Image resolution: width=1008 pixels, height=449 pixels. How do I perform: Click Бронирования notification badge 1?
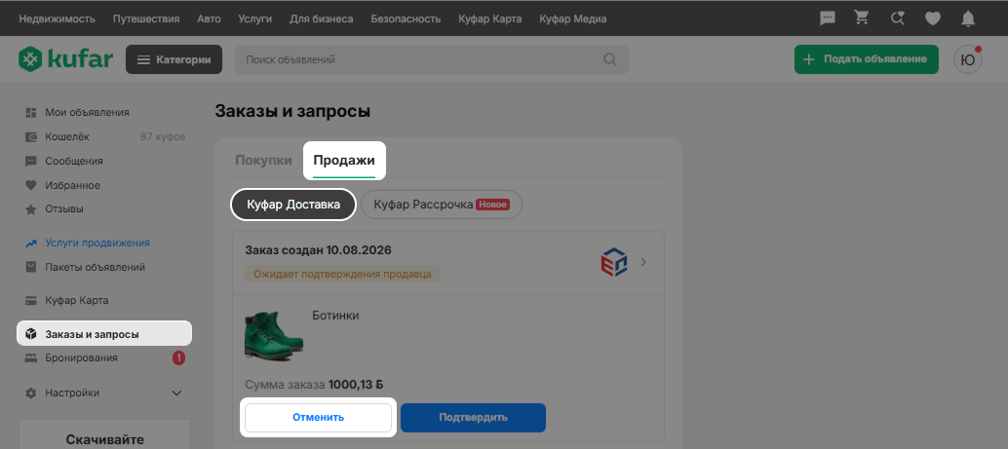point(178,358)
